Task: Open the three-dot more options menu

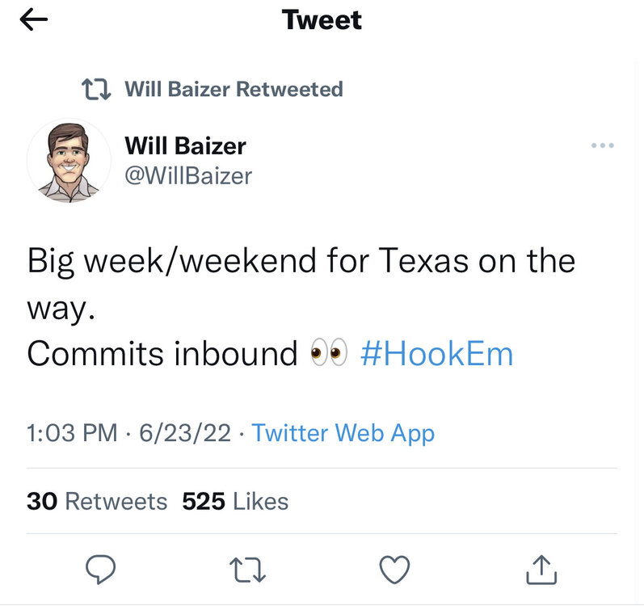Action: coord(603,146)
